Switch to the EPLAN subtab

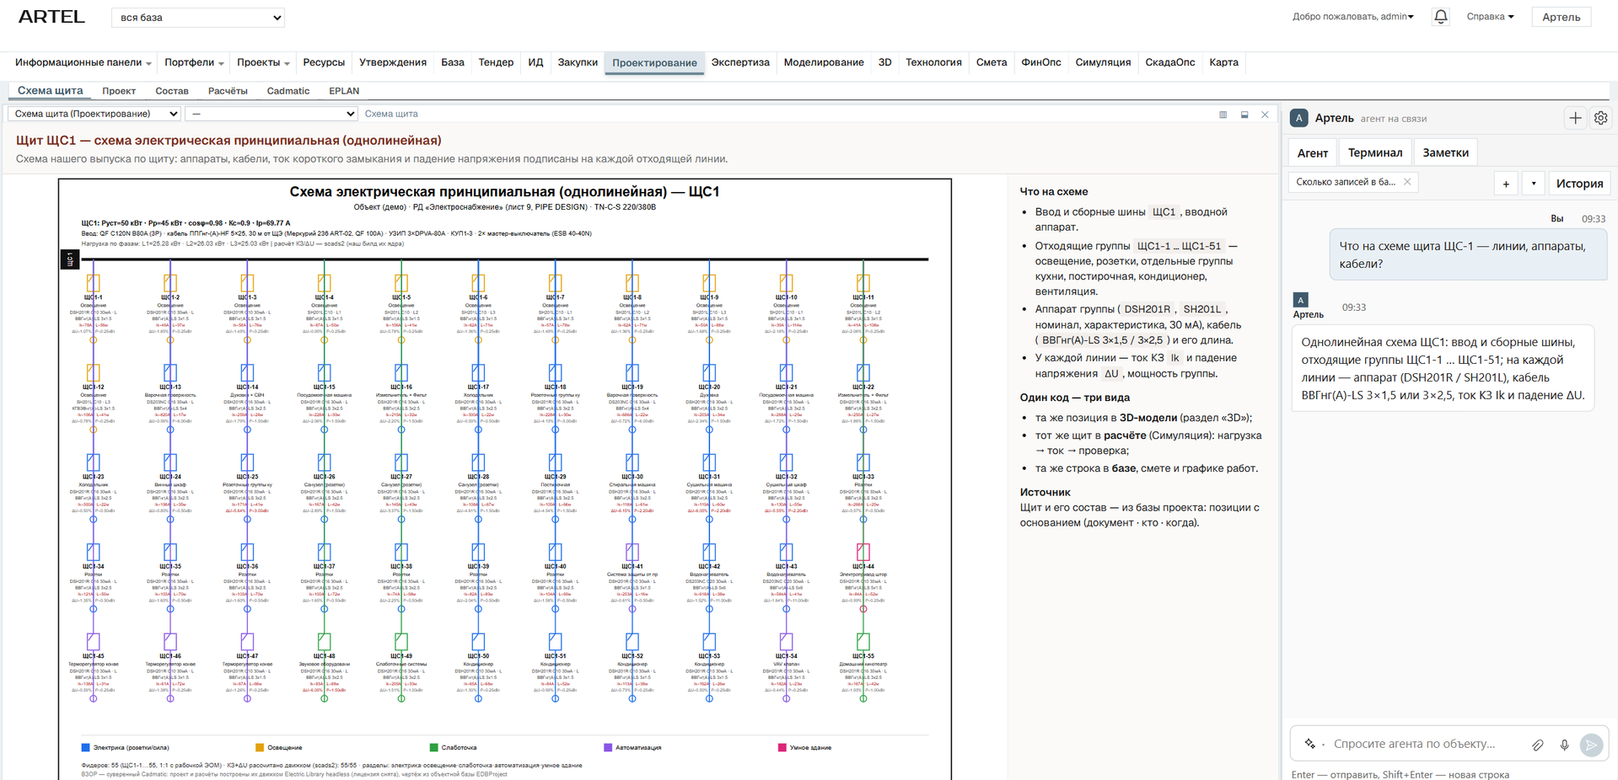pos(344,91)
